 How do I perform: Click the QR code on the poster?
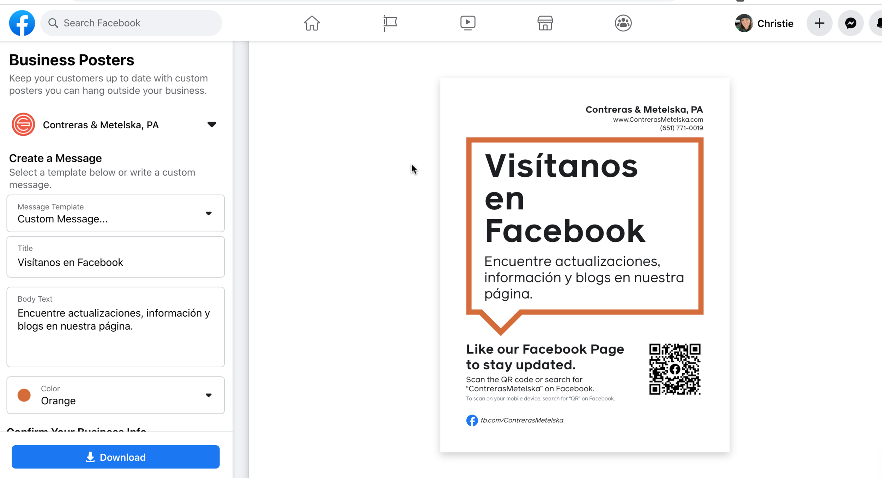pyautogui.click(x=675, y=369)
